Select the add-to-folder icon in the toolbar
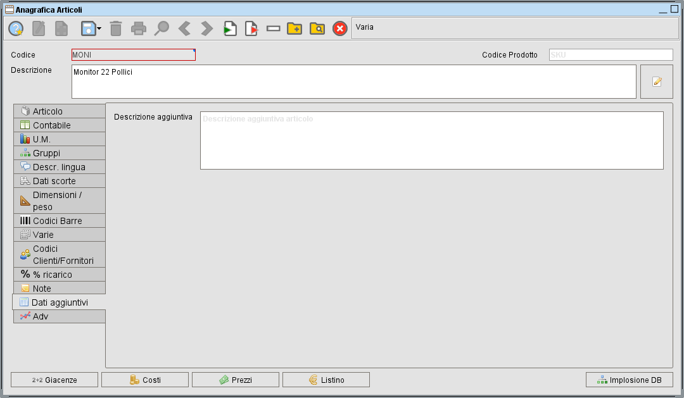The image size is (684, 398). 294,28
